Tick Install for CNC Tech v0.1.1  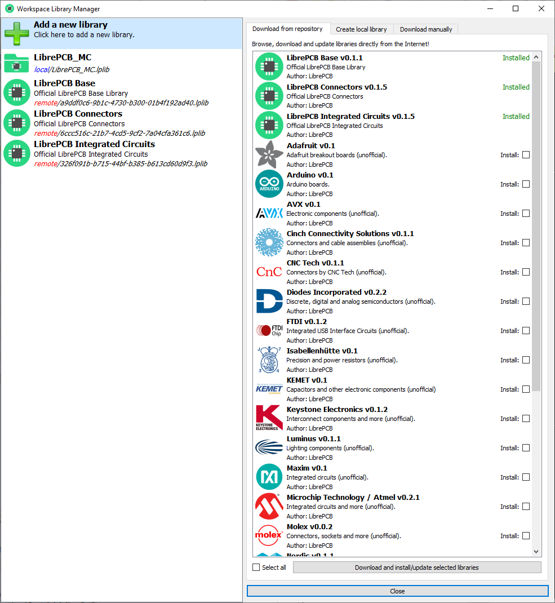pyautogui.click(x=526, y=272)
